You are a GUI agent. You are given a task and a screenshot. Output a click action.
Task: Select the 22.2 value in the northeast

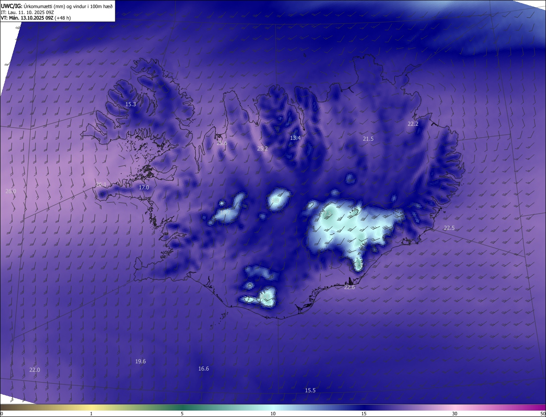click(413, 124)
